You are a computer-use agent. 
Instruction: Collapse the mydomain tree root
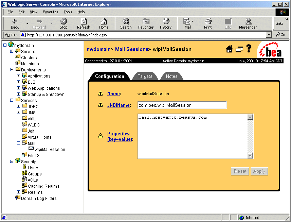pyautogui.click(x=5, y=45)
